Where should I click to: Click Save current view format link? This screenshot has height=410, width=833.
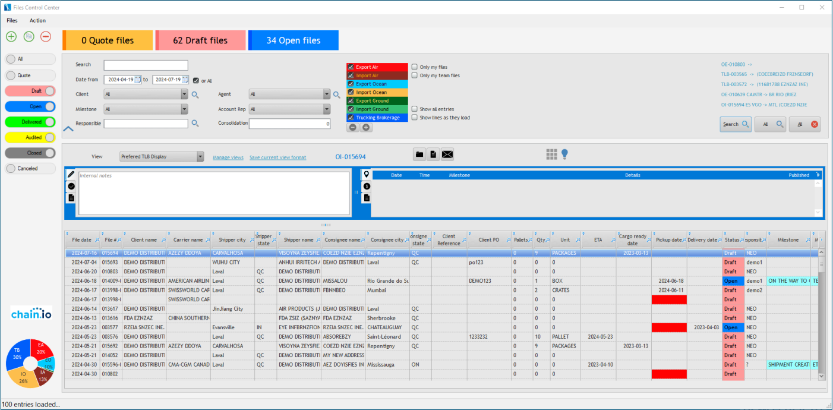277,157
